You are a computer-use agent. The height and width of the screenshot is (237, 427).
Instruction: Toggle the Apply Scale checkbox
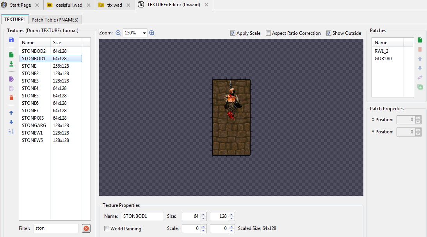coord(233,33)
